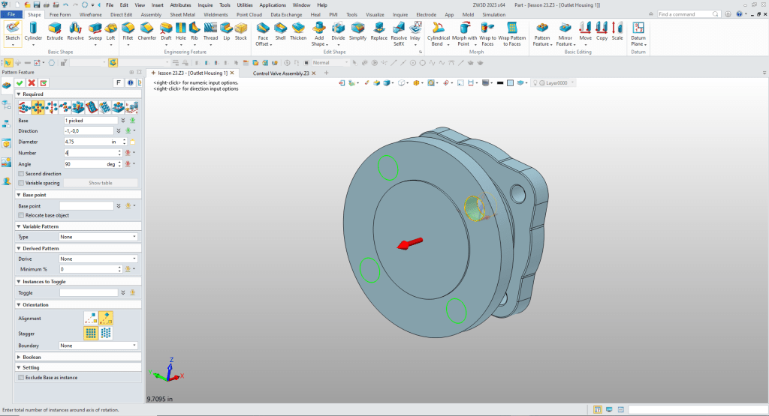Image resolution: width=769 pixels, height=416 pixels.
Task: Enable the Second direction checkbox
Action: [x=20, y=173]
